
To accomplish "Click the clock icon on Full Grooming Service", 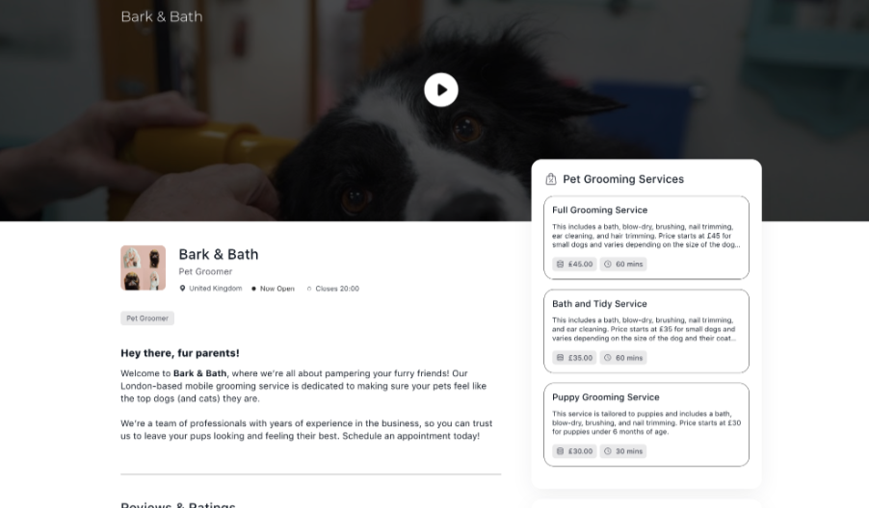I will pos(607,264).
